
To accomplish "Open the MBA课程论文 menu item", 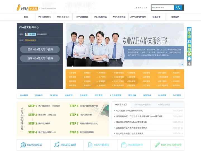I will click(44, 17).
